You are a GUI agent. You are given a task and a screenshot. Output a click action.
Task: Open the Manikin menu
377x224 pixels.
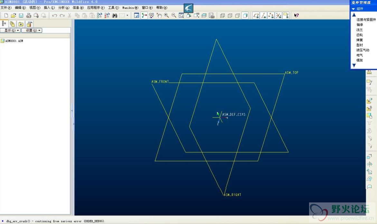click(x=130, y=8)
